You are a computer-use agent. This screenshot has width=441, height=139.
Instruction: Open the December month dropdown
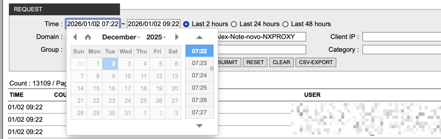tap(121, 37)
